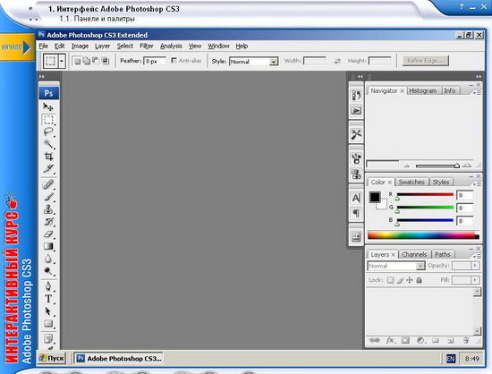Open the Layers blend mode dropdown

pos(396,266)
